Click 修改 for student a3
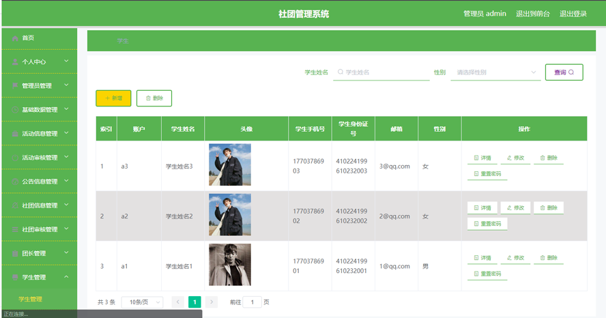The width and height of the screenshot is (606, 318). [x=515, y=158]
